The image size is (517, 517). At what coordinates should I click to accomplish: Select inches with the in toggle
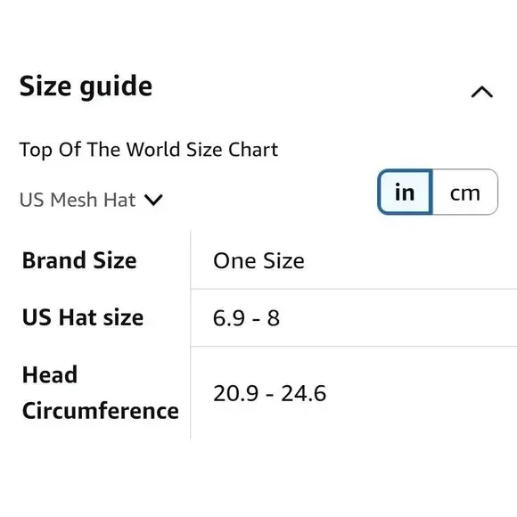(x=405, y=192)
